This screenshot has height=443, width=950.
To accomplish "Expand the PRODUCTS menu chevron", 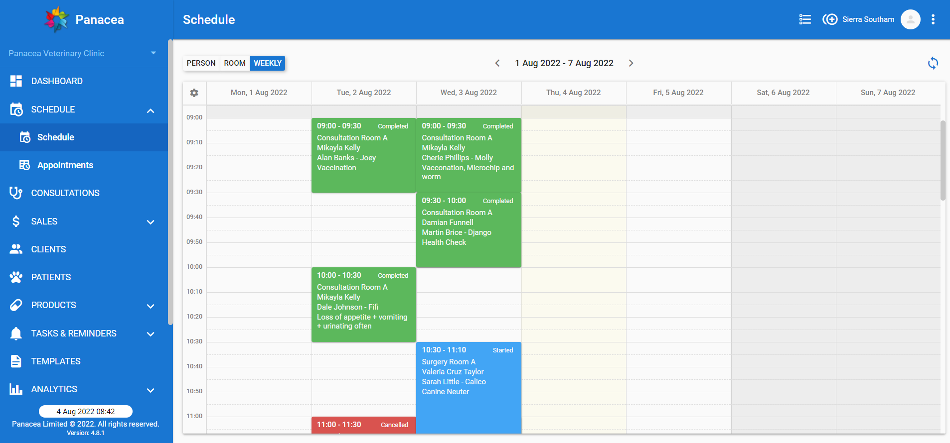I will tap(151, 306).
